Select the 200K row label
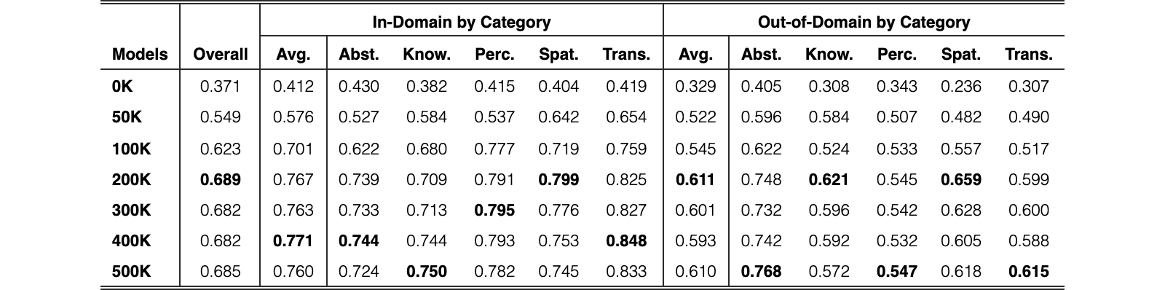Viewport: 1165px width, 290px height. (132, 179)
